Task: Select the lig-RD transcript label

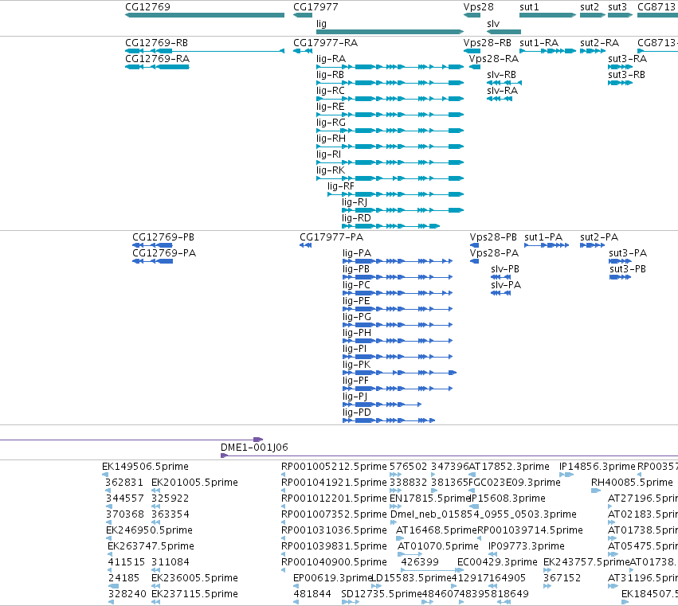Action: [356, 218]
